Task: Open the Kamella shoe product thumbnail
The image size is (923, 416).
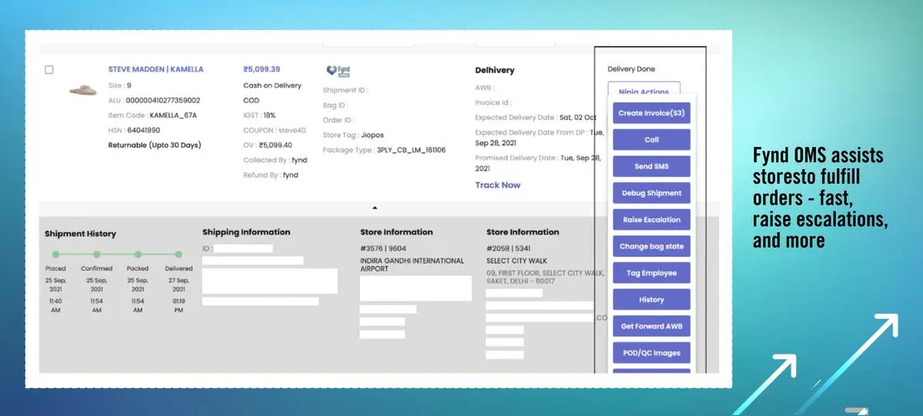Action: 84,91
